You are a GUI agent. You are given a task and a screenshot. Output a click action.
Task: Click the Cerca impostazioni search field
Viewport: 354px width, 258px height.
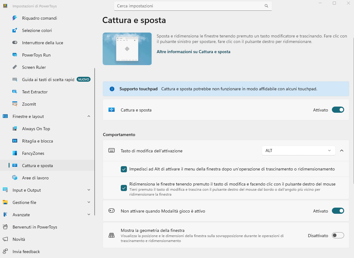193,6
